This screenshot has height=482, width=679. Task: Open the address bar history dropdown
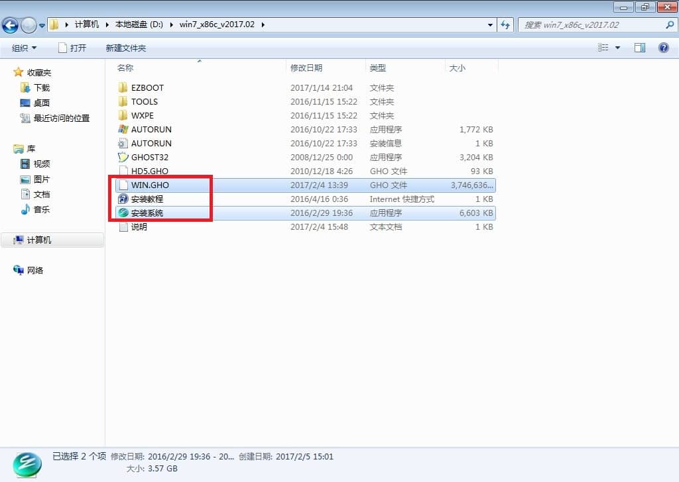tap(491, 24)
